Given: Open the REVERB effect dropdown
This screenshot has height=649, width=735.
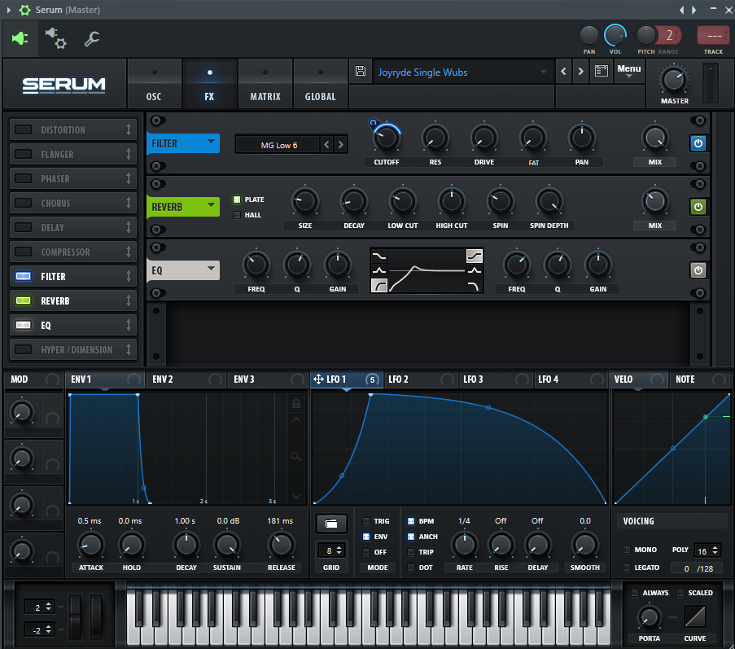Looking at the screenshot, I should click(x=183, y=207).
